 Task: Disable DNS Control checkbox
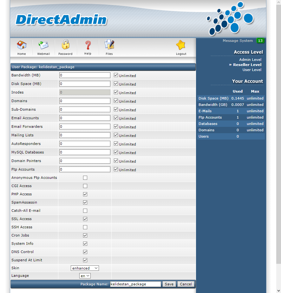click(x=85, y=252)
